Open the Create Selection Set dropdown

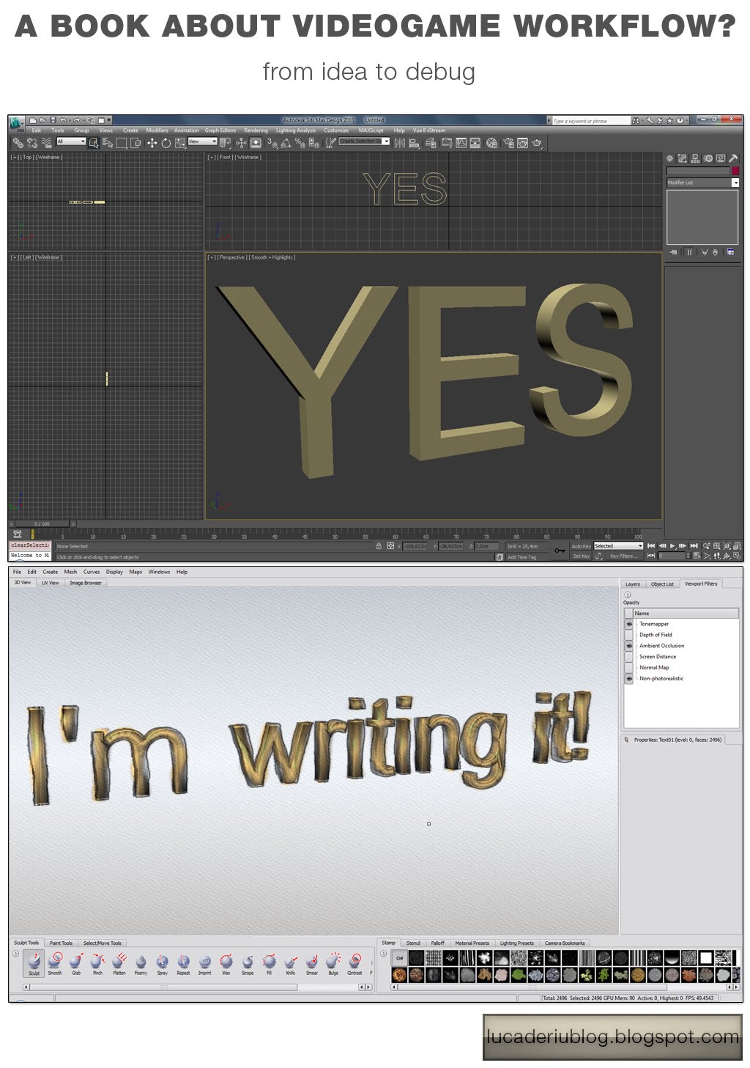[364, 141]
